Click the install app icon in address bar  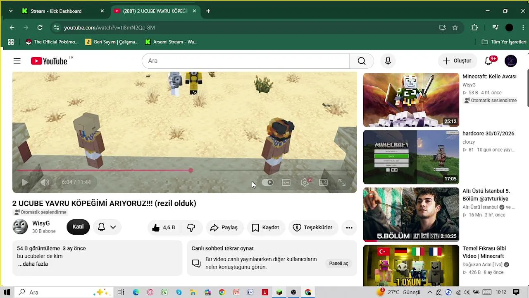click(x=443, y=28)
